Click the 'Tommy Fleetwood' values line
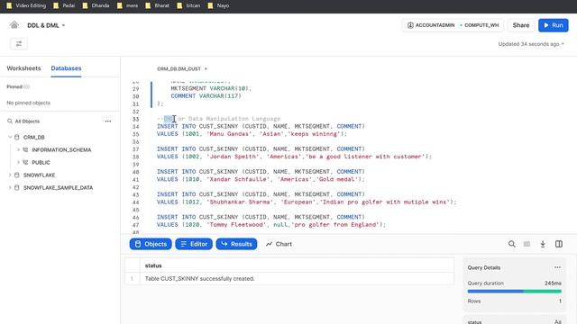 pyautogui.click(x=271, y=224)
